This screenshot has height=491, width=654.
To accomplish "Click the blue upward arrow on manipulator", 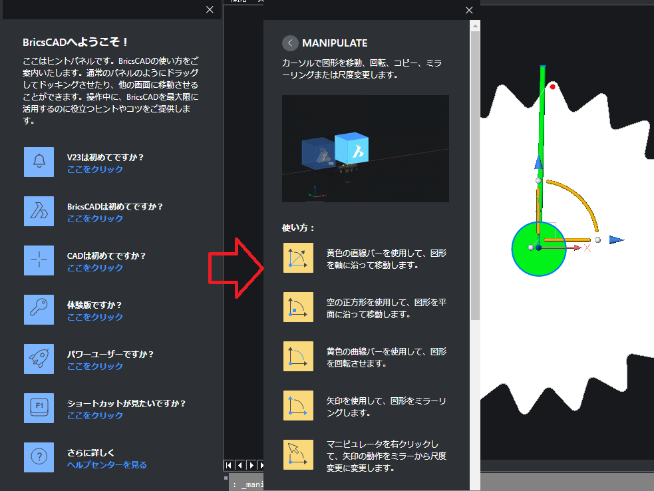I will (538, 162).
